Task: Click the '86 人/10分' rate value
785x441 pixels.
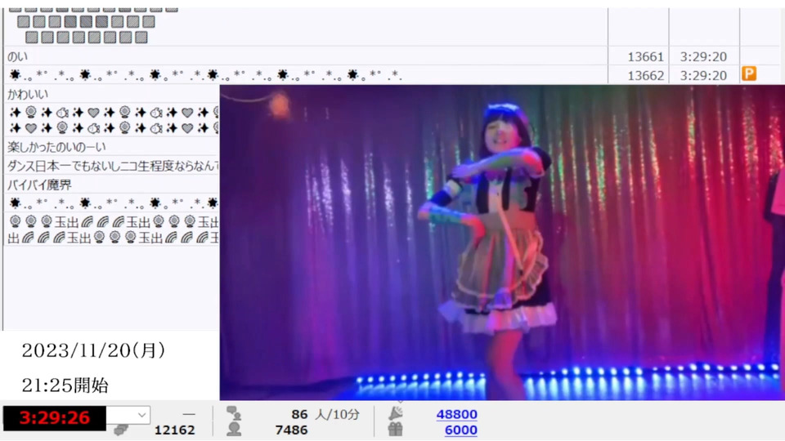Action: tap(325, 415)
